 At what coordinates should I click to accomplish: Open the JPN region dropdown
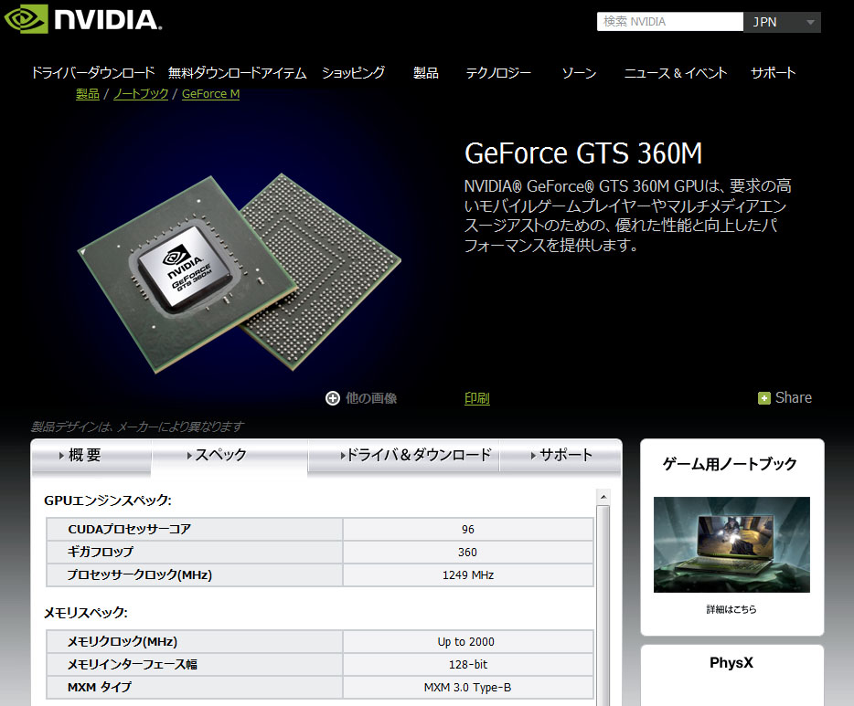tap(782, 22)
